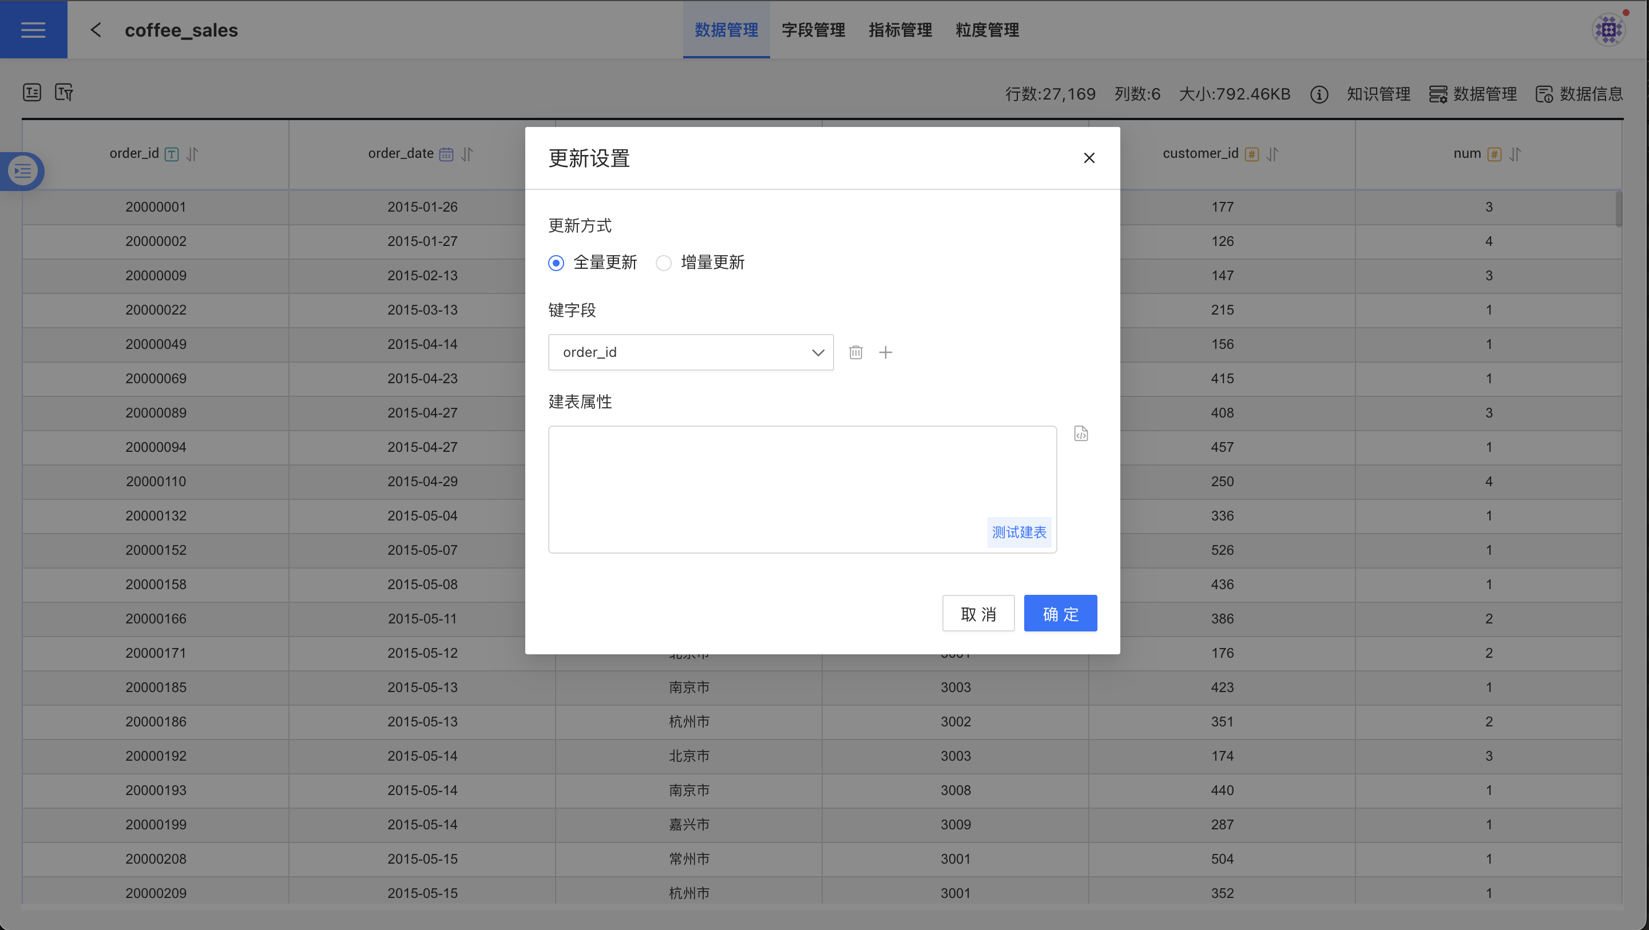Open the floating sidebar list button

[x=22, y=171]
